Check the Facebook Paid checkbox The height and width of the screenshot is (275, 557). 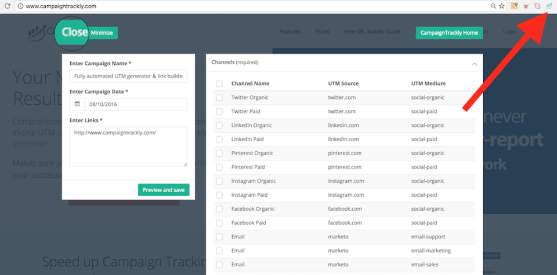point(219,223)
